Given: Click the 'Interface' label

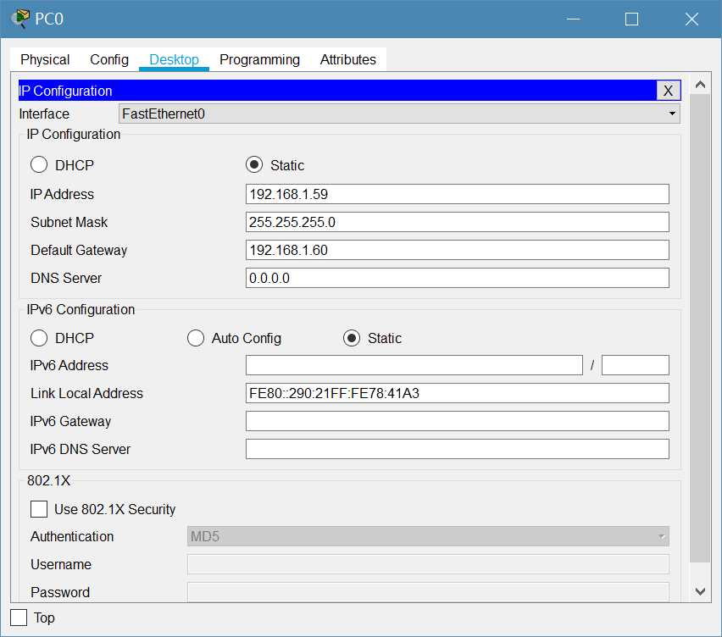Looking at the screenshot, I should [x=44, y=114].
